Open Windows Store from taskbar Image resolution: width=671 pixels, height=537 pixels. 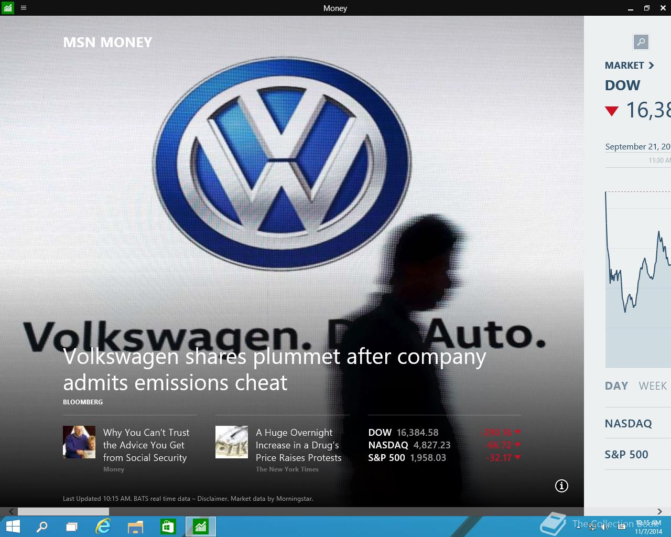168,527
